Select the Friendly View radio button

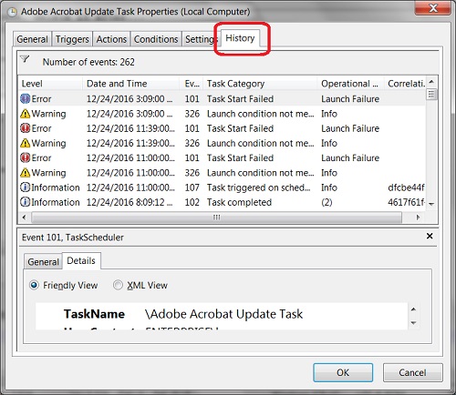tap(34, 285)
